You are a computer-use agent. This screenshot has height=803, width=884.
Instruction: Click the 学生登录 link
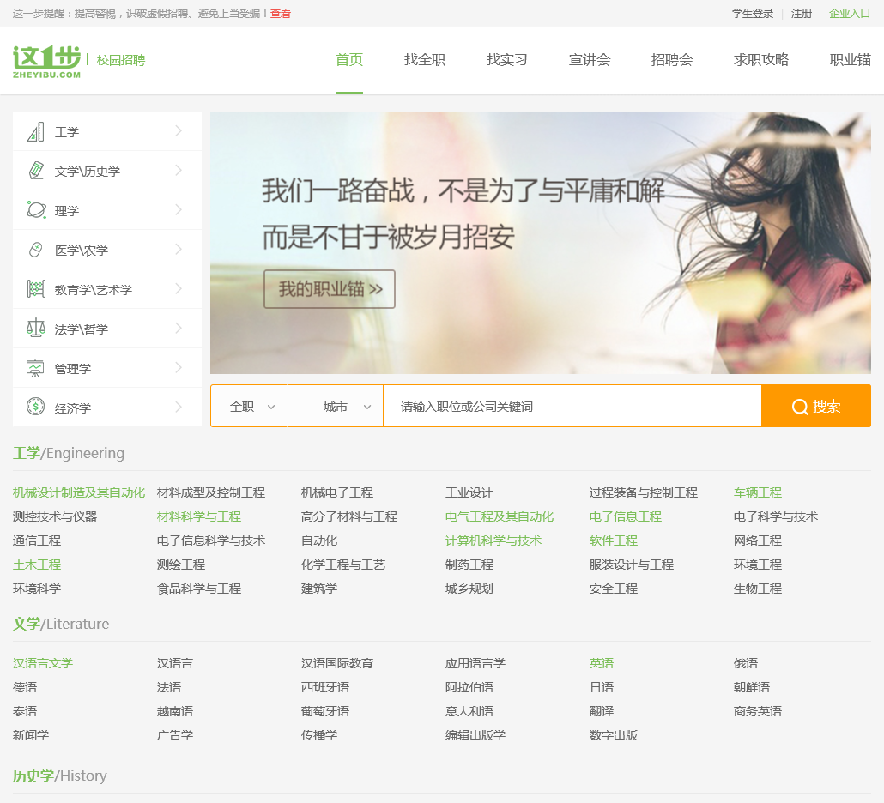752,14
